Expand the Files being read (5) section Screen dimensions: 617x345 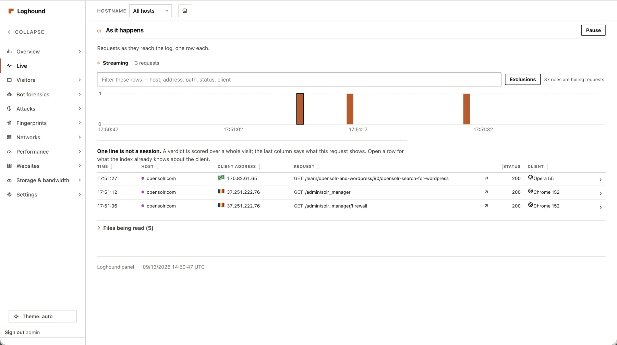tap(125, 228)
